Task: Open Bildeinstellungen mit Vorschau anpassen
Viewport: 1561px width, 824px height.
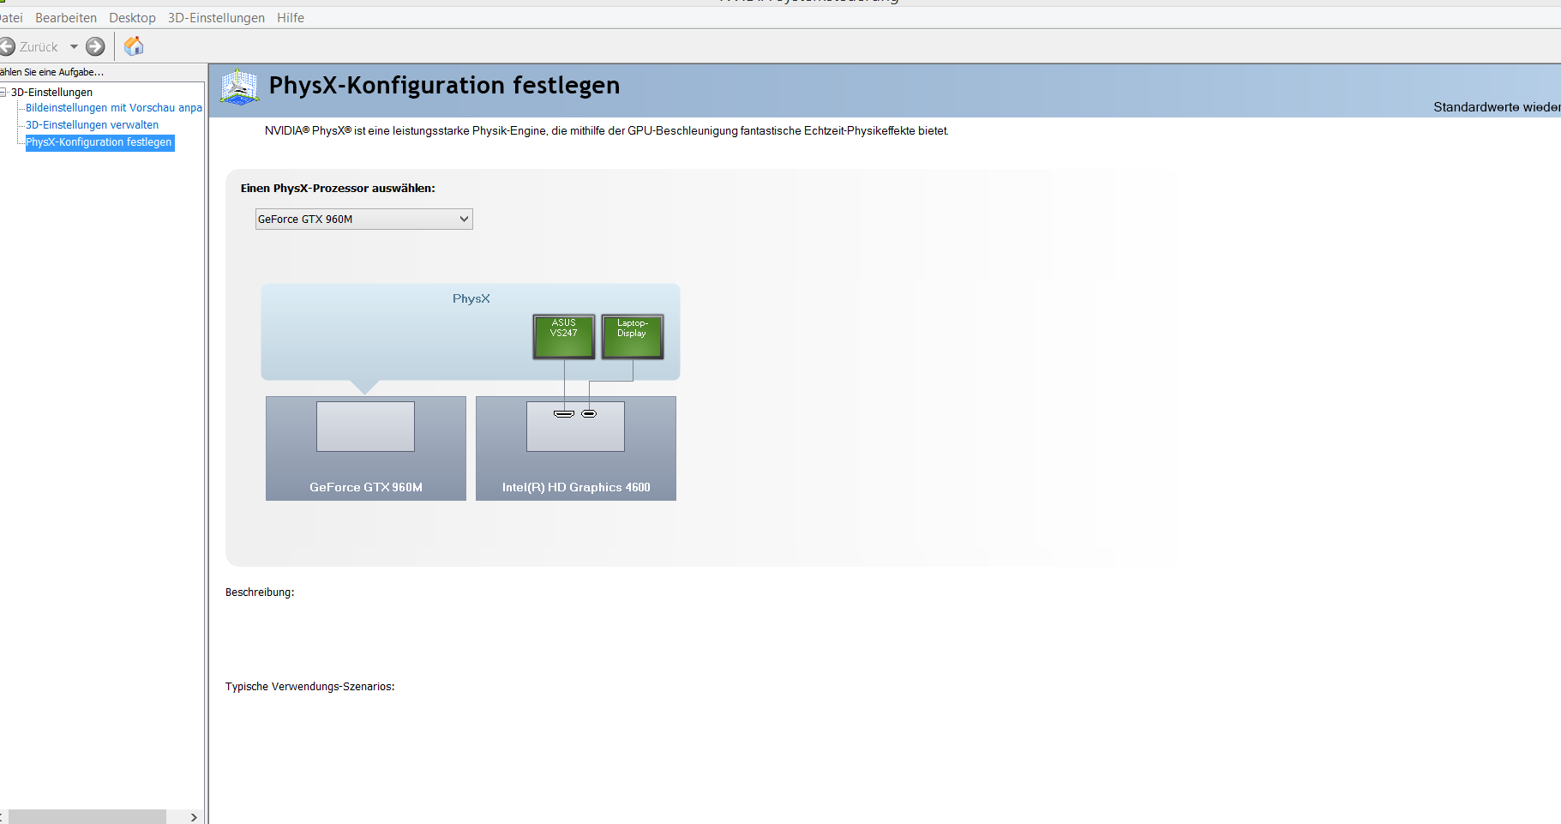Action: (114, 108)
